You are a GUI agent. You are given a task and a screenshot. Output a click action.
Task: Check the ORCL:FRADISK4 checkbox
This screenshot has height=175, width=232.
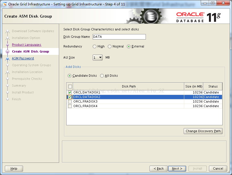tap(70, 106)
